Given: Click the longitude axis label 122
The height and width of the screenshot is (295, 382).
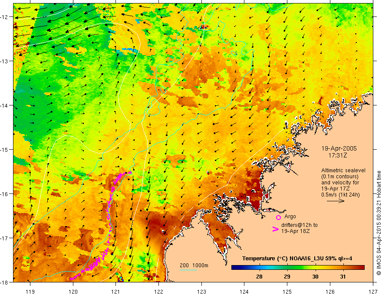Looking at the screenshot, I should tap(158, 292).
